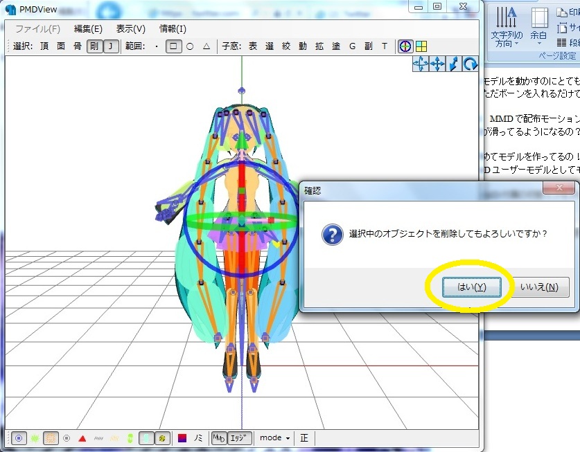Click the pan view four-arrow icon

(x=437, y=64)
